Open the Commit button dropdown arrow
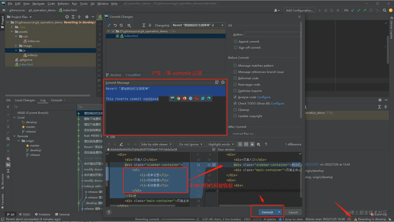 [279, 212]
